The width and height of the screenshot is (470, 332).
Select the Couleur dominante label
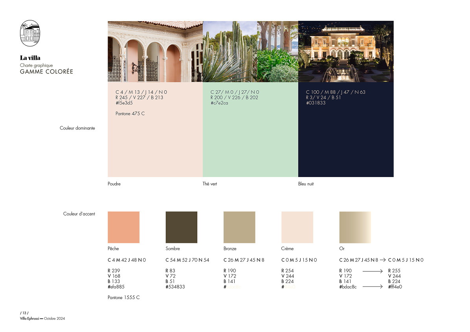77,128
